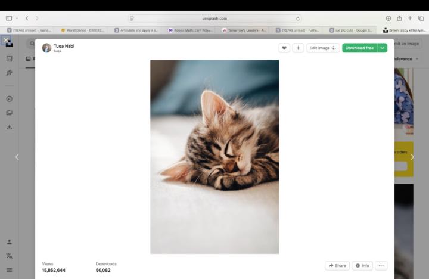Open Safari sidebar dropdown chevron

point(17,18)
